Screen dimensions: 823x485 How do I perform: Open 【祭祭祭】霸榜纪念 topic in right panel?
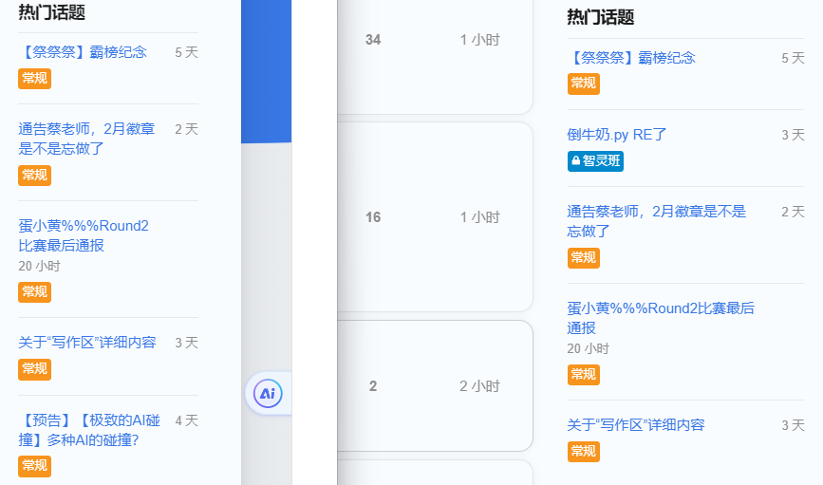pos(631,57)
